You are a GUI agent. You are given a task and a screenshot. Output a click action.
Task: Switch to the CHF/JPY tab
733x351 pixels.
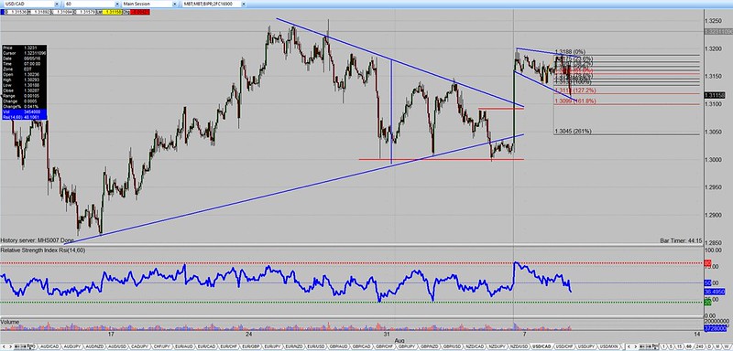(x=161, y=346)
